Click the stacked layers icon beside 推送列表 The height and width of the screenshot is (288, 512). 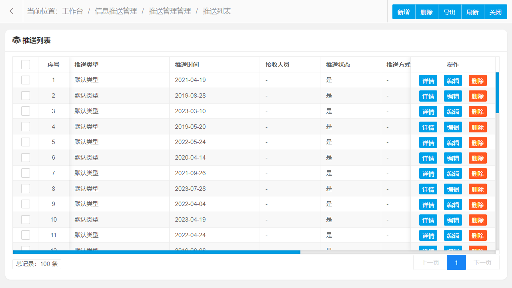(x=16, y=40)
